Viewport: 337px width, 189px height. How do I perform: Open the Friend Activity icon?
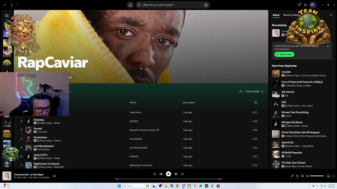[x=305, y=5]
